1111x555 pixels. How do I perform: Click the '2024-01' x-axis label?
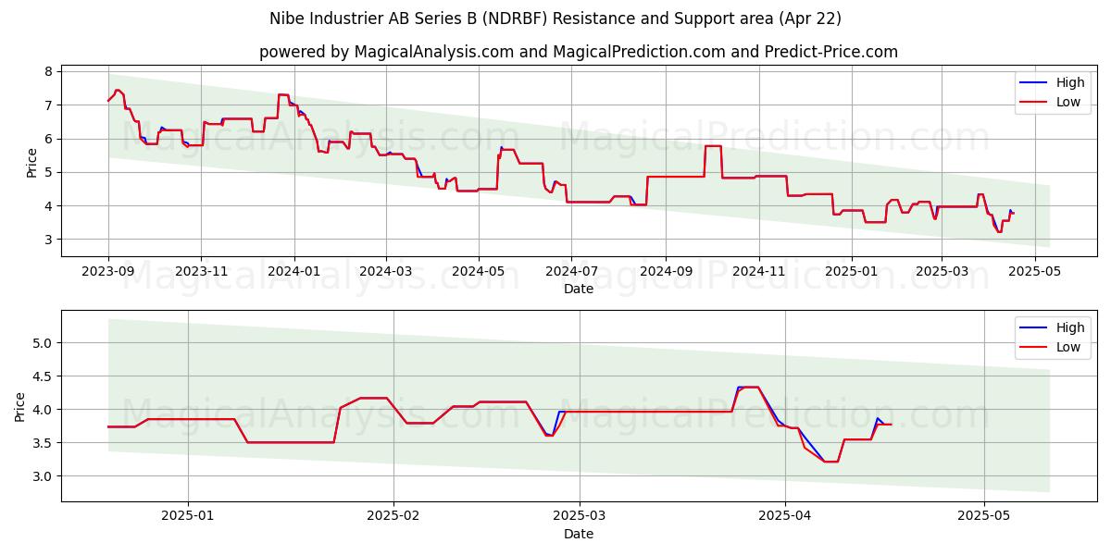click(294, 272)
